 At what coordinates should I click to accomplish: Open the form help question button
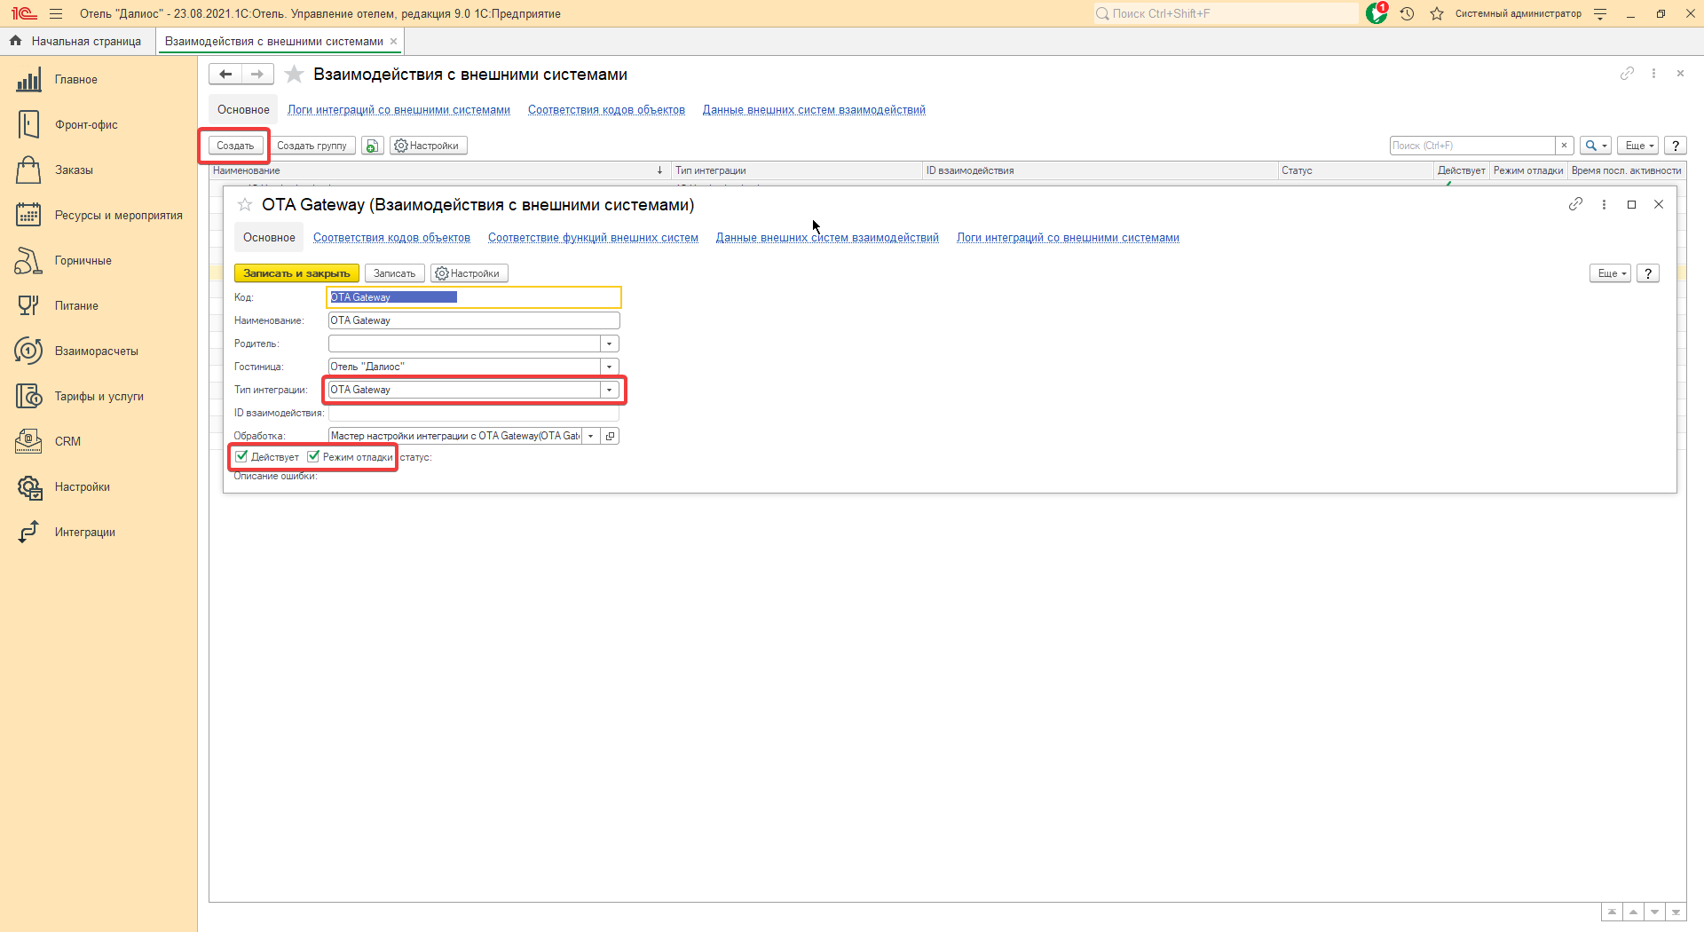[1648, 273]
